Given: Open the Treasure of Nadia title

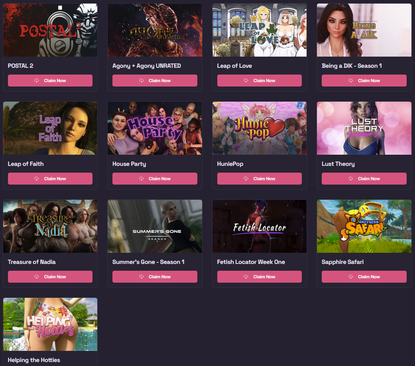Looking at the screenshot, I should tap(32, 262).
